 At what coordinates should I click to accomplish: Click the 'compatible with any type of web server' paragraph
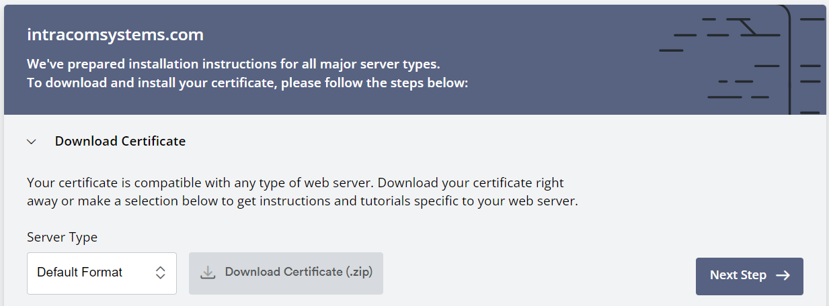point(303,192)
